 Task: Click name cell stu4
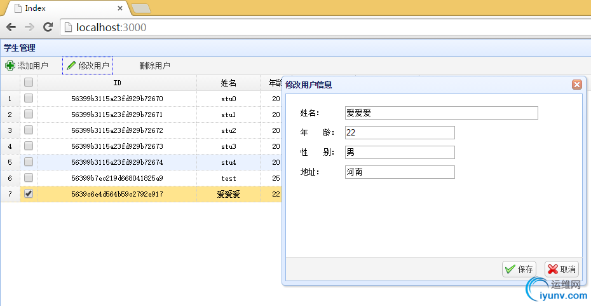[228, 162]
